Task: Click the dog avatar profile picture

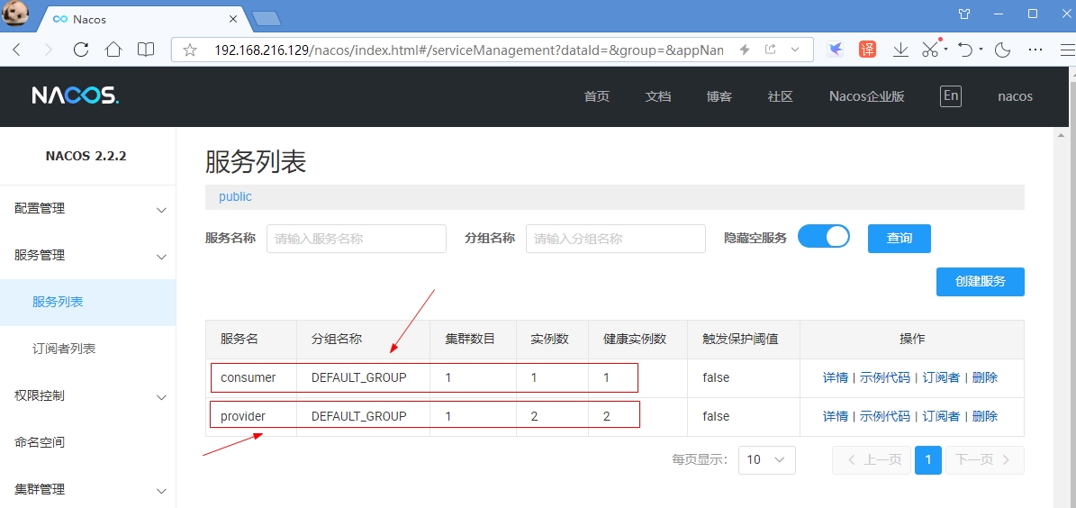Action: click(x=15, y=13)
